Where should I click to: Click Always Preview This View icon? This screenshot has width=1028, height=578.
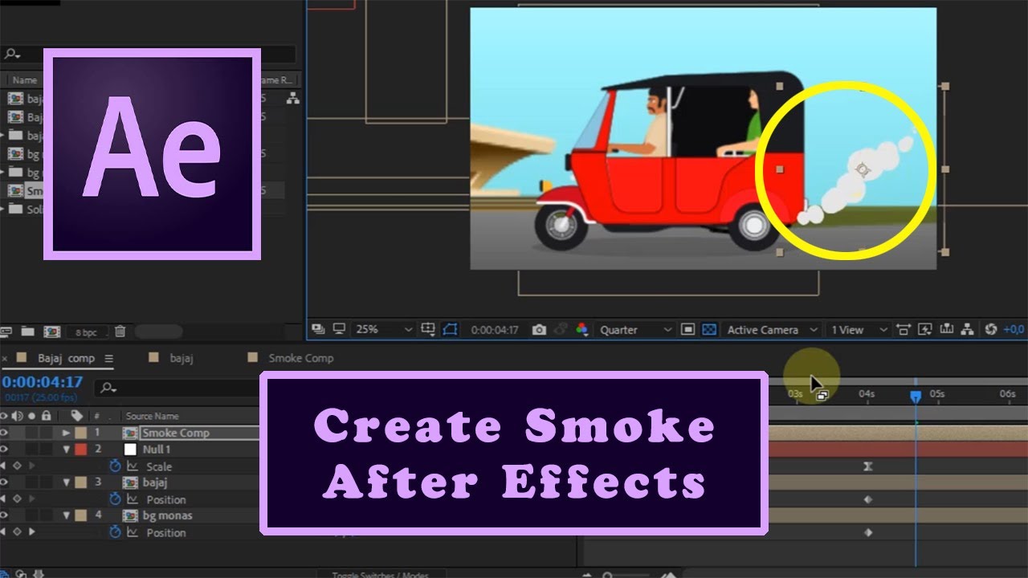pos(318,329)
